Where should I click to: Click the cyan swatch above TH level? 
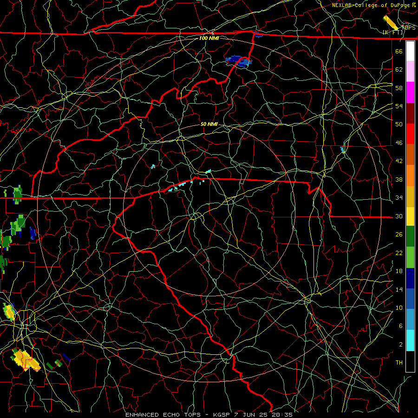(410, 340)
